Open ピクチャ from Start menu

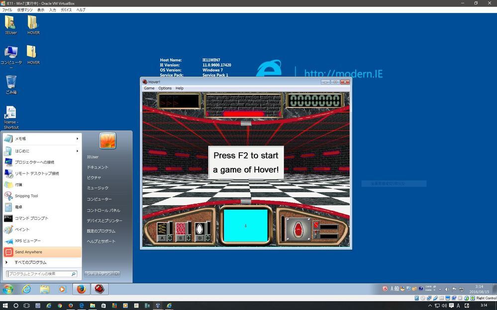click(x=94, y=178)
